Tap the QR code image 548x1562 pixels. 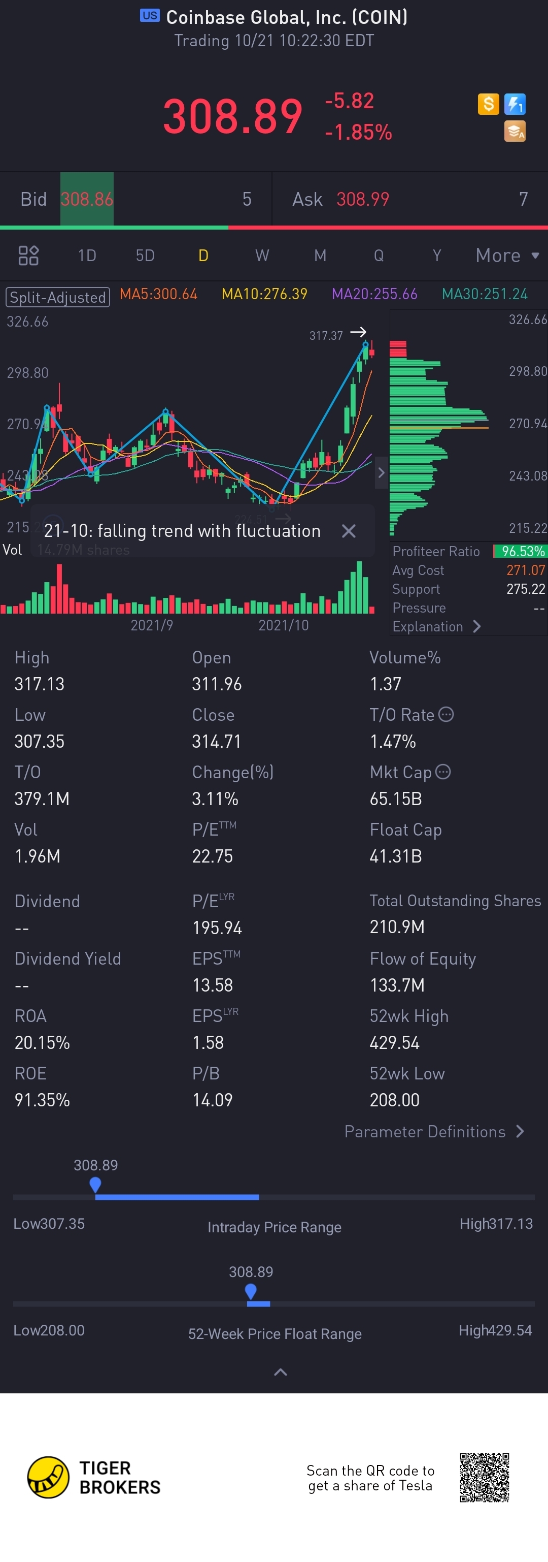pos(485,1477)
